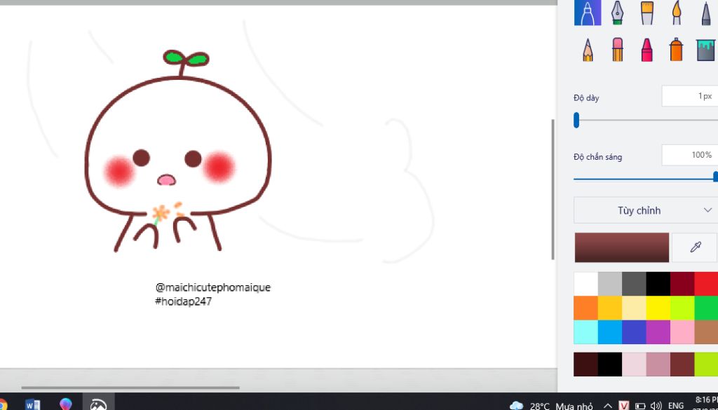
Task: Show hidden system tray icons
Action: (608, 405)
